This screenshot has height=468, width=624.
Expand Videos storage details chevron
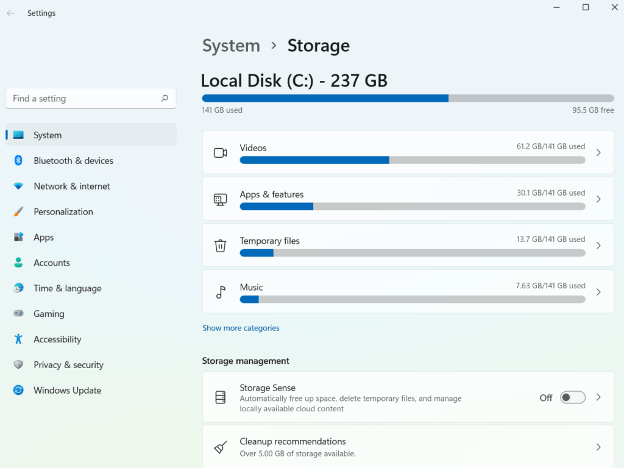[x=598, y=152]
